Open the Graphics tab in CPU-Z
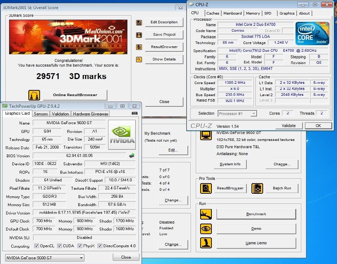The height and width of the screenshot is (264, 337). pos(287,13)
